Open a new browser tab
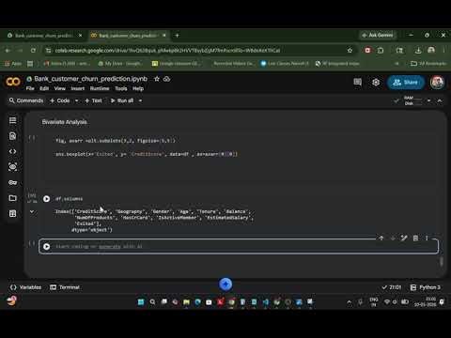This screenshot has width=451, height=338. click(x=177, y=36)
